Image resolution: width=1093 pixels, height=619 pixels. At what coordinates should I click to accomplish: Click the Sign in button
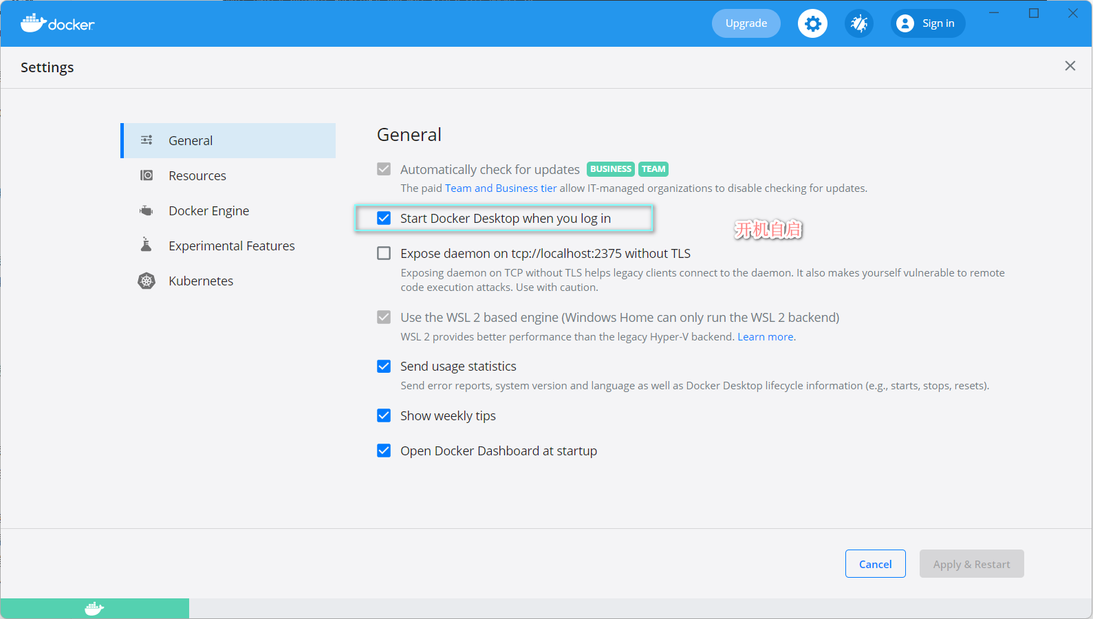click(x=928, y=23)
